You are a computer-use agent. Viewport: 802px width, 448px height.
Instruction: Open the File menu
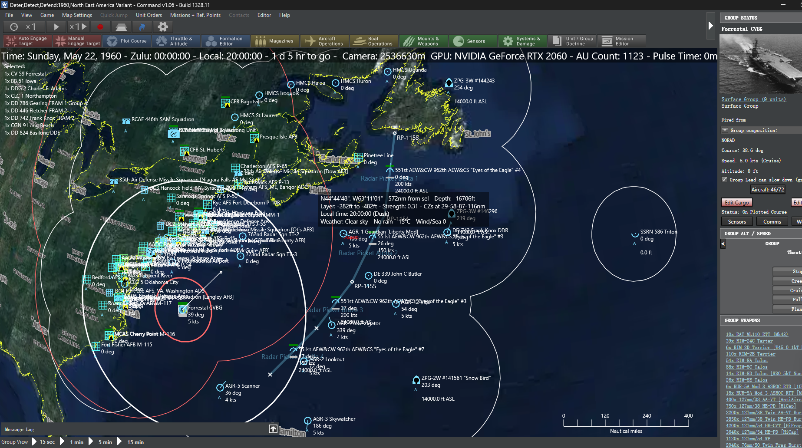[x=9, y=15]
